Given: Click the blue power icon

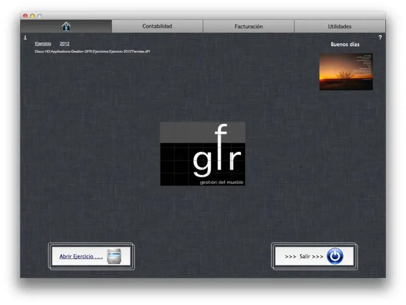Looking at the screenshot, I should 335,256.
